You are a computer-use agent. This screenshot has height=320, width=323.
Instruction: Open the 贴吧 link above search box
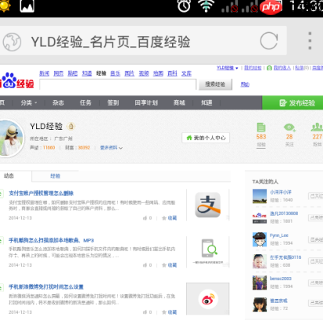(x=73, y=74)
